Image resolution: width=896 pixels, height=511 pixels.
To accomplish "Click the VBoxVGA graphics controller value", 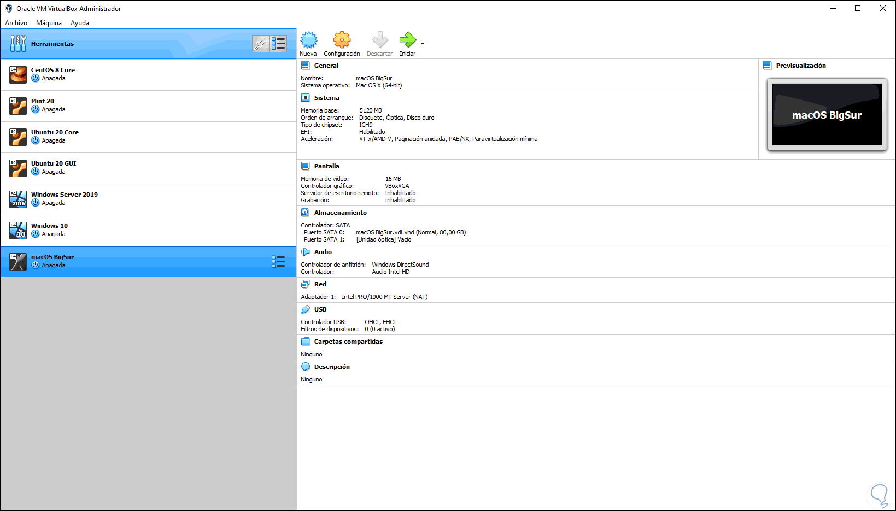I will click(397, 186).
